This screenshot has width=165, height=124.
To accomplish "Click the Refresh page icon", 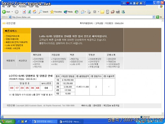I will pos(29,12).
